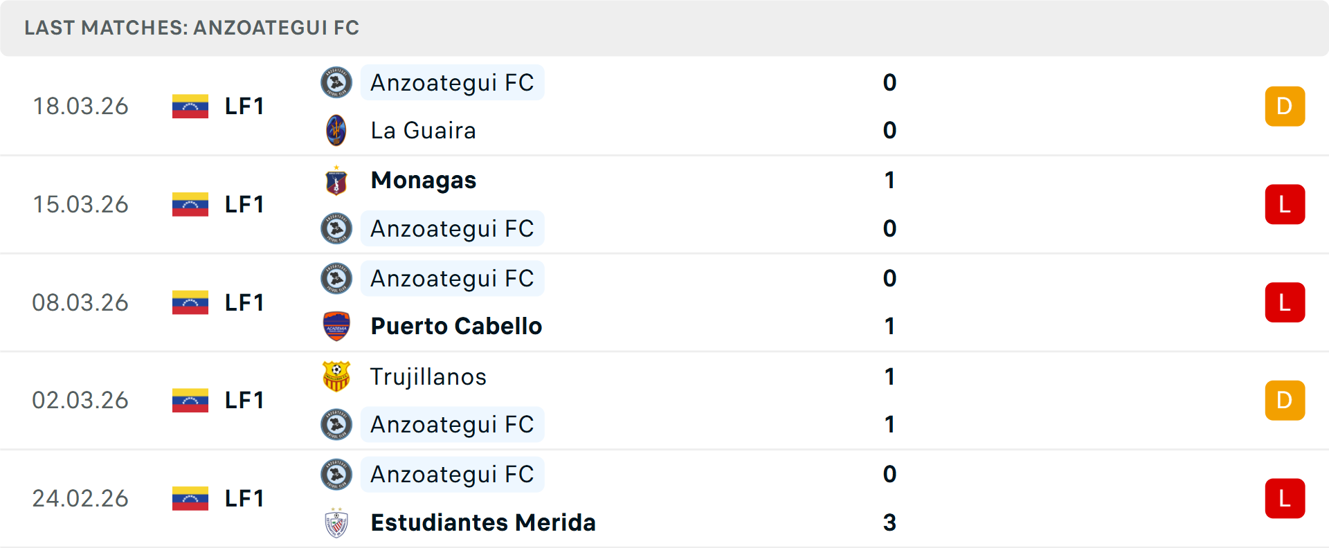
Task: Click the La Guaira club crest
Action: tap(336, 130)
